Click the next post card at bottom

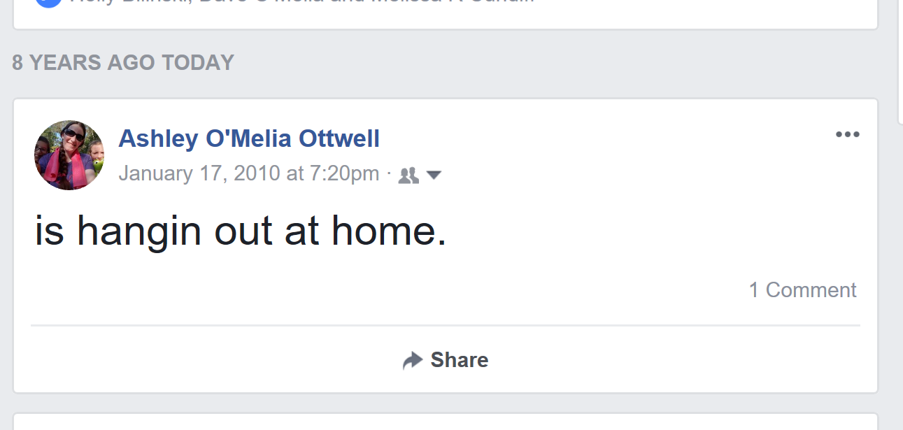tap(445, 422)
